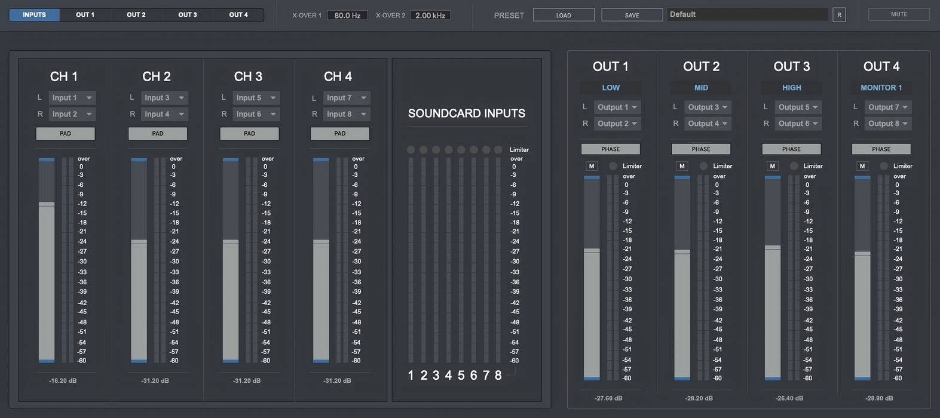The image size is (940, 418).
Task: Switch to the OUT 2 tab
Action: pos(136,15)
